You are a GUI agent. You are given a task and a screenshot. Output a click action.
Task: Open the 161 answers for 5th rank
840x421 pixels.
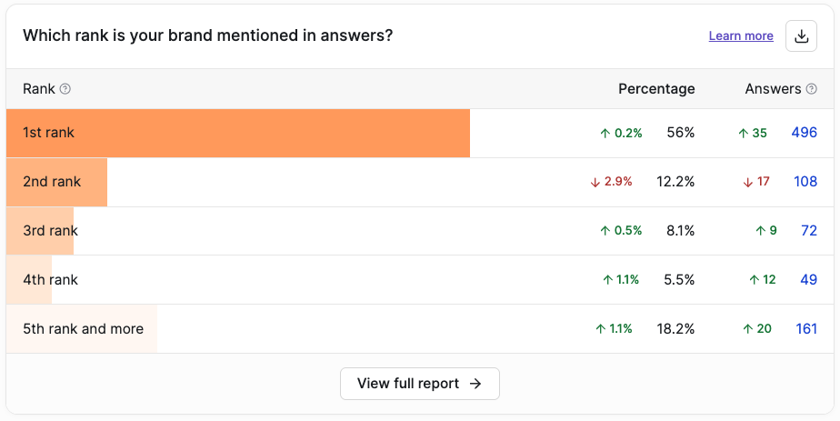click(x=806, y=329)
